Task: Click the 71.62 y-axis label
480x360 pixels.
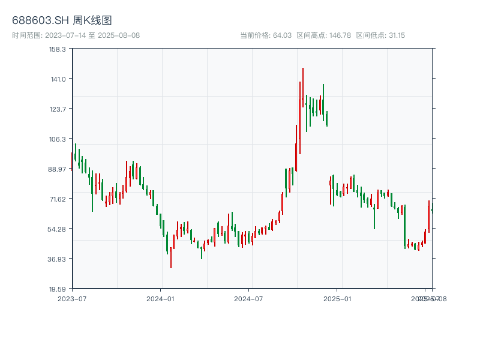Action: [58, 199]
